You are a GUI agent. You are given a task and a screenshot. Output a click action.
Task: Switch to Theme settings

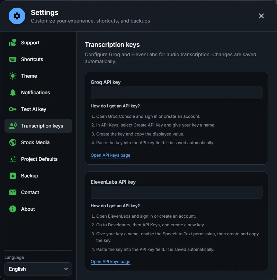point(38,76)
